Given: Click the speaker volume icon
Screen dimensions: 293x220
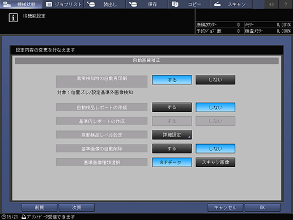Looking at the screenshot, I should coord(271,4).
